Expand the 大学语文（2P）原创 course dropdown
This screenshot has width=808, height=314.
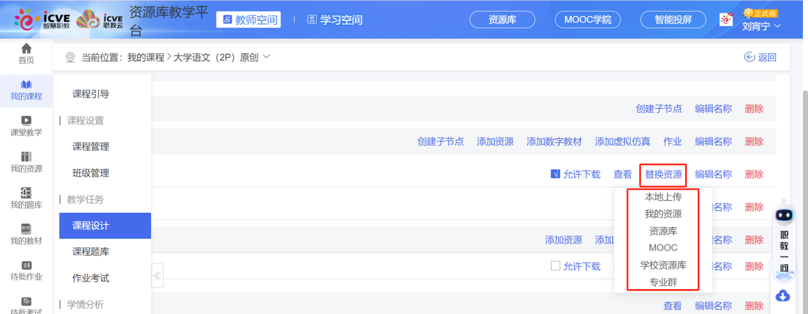(267, 57)
